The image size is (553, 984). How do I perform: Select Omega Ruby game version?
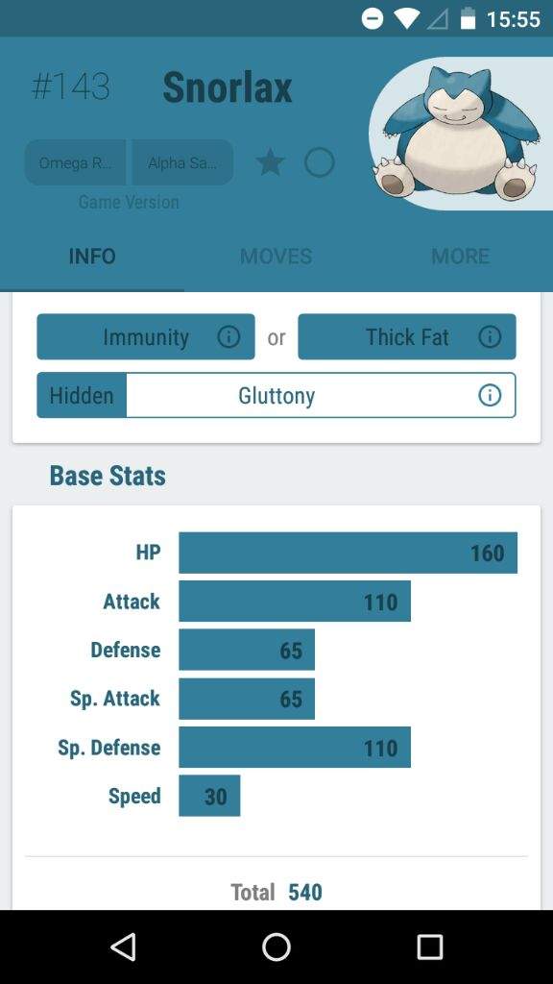75,162
